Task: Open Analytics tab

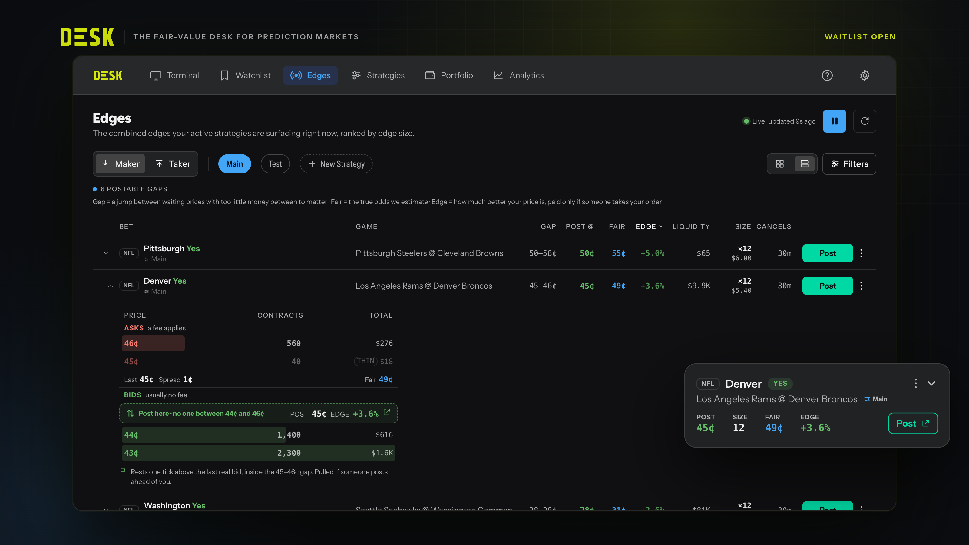Action: click(x=518, y=76)
